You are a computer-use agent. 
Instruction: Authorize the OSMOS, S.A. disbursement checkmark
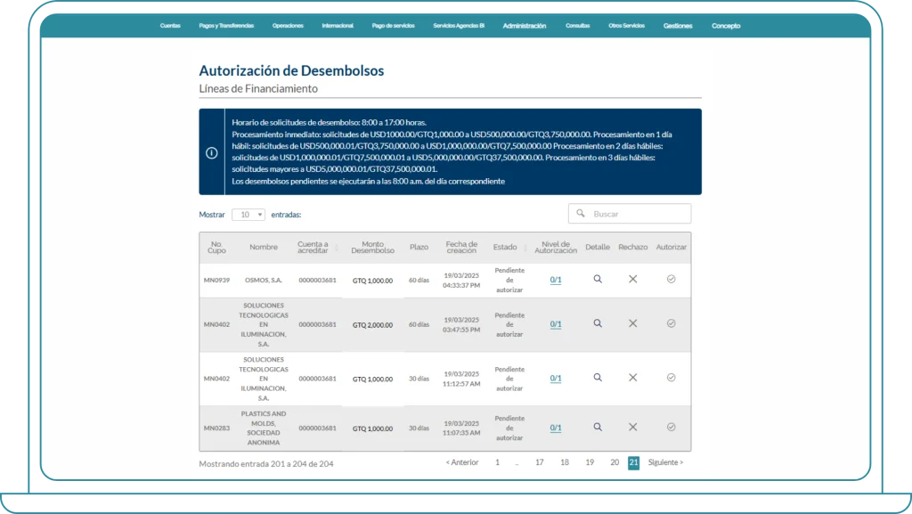[x=671, y=279]
